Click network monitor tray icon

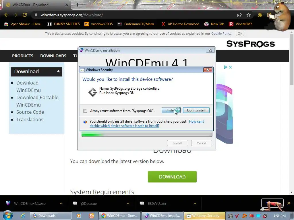tap(258, 216)
